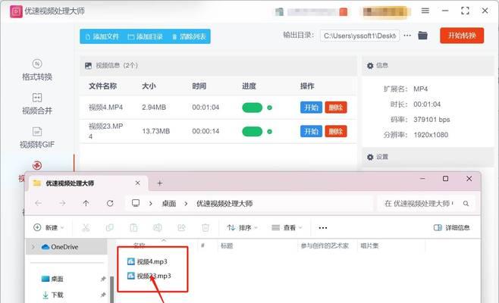Open the 视频合并 sidebar section

[37, 104]
